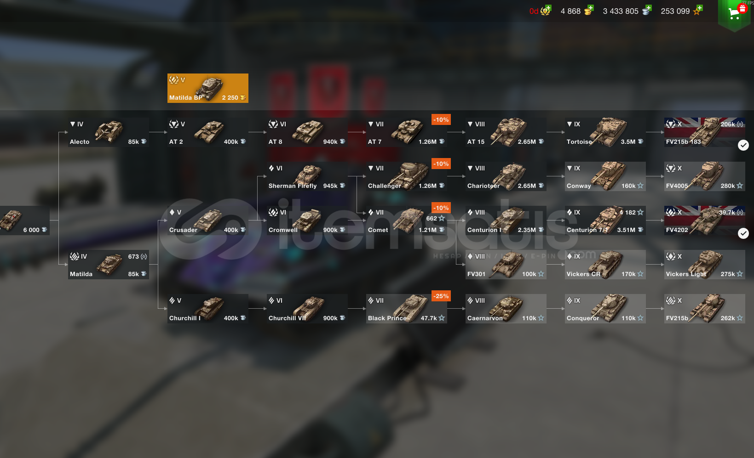Select the Conqueror tier IX tank
Image resolution: width=754 pixels, height=458 pixels.
(605, 309)
